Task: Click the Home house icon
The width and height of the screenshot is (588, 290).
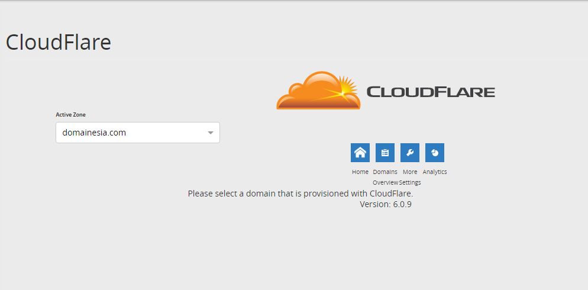Action: pos(360,153)
